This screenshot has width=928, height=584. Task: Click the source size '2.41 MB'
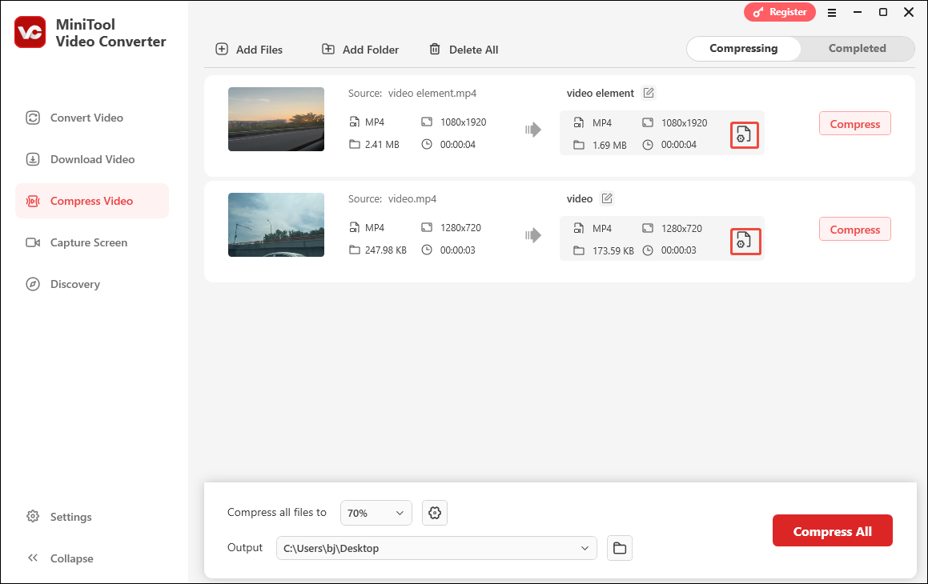coord(382,144)
